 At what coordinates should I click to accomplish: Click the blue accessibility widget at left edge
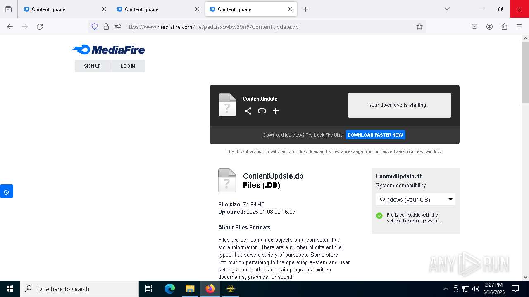[7, 191]
